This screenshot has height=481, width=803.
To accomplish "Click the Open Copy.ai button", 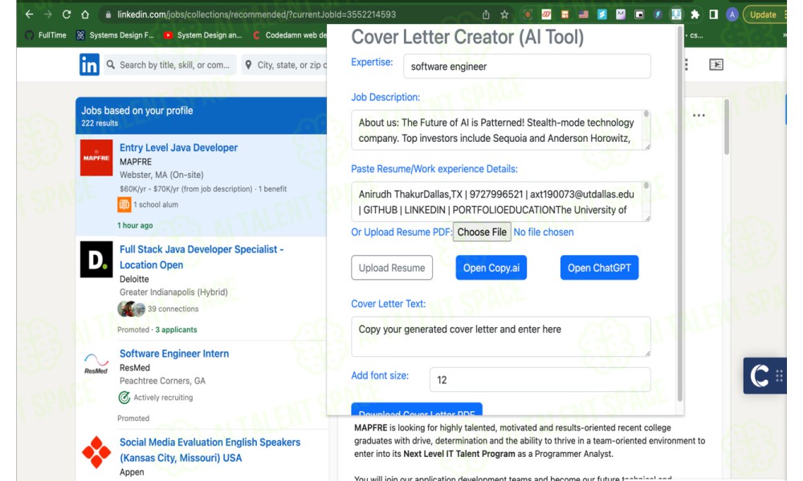I will click(x=491, y=268).
